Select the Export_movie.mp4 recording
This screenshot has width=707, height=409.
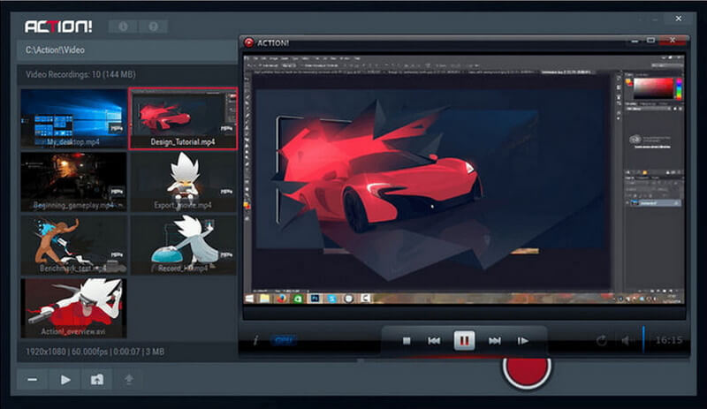coord(183,181)
